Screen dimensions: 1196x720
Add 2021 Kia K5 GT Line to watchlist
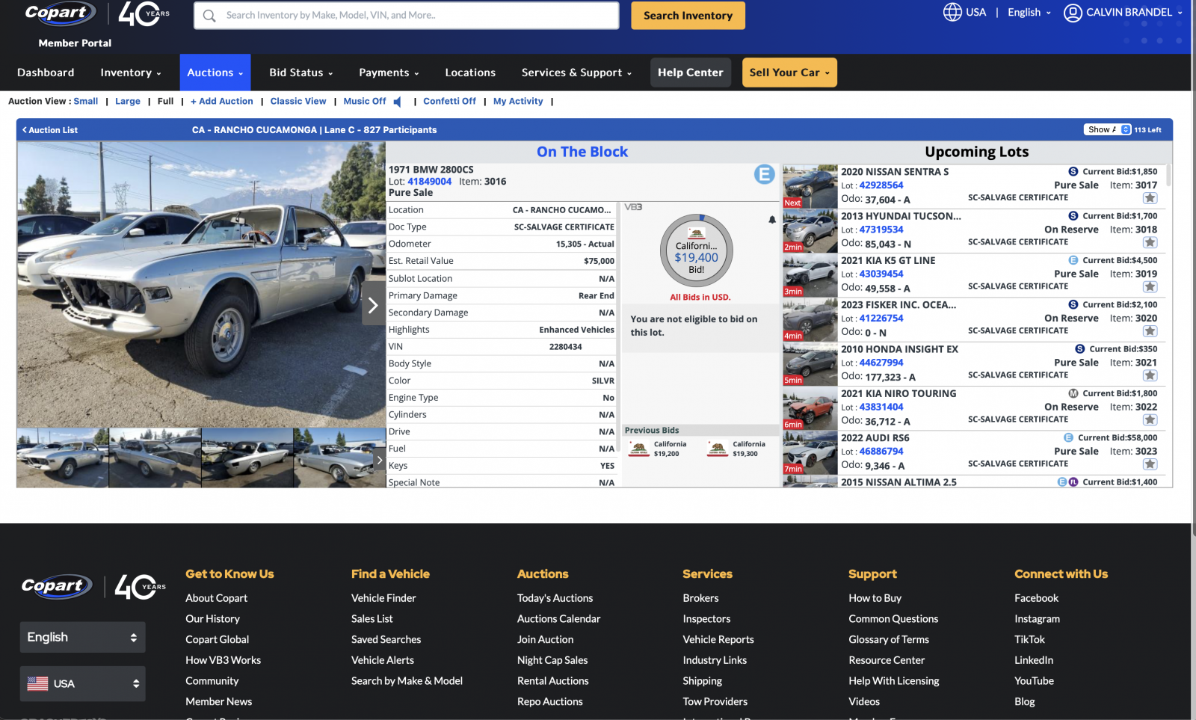(x=1150, y=286)
